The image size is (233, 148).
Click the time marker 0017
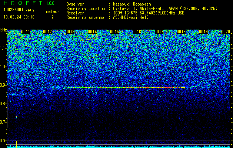[x=159, y=32]
